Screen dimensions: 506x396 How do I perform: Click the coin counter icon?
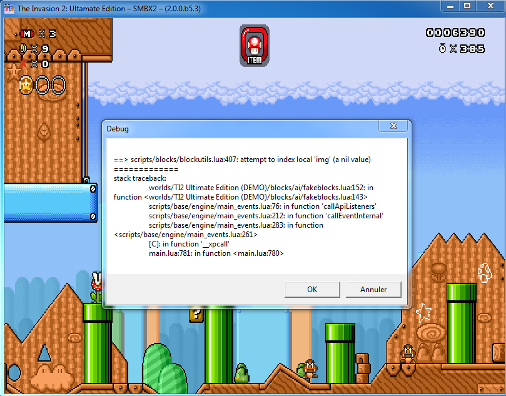[23, 48]
